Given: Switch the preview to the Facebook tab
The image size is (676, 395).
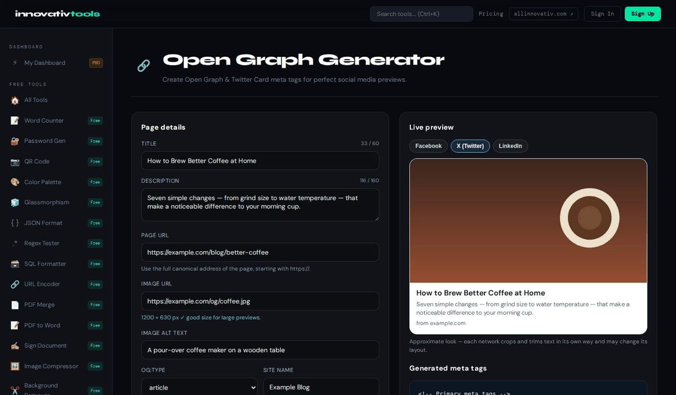Looking at the screenshot, I should [428, 146].
